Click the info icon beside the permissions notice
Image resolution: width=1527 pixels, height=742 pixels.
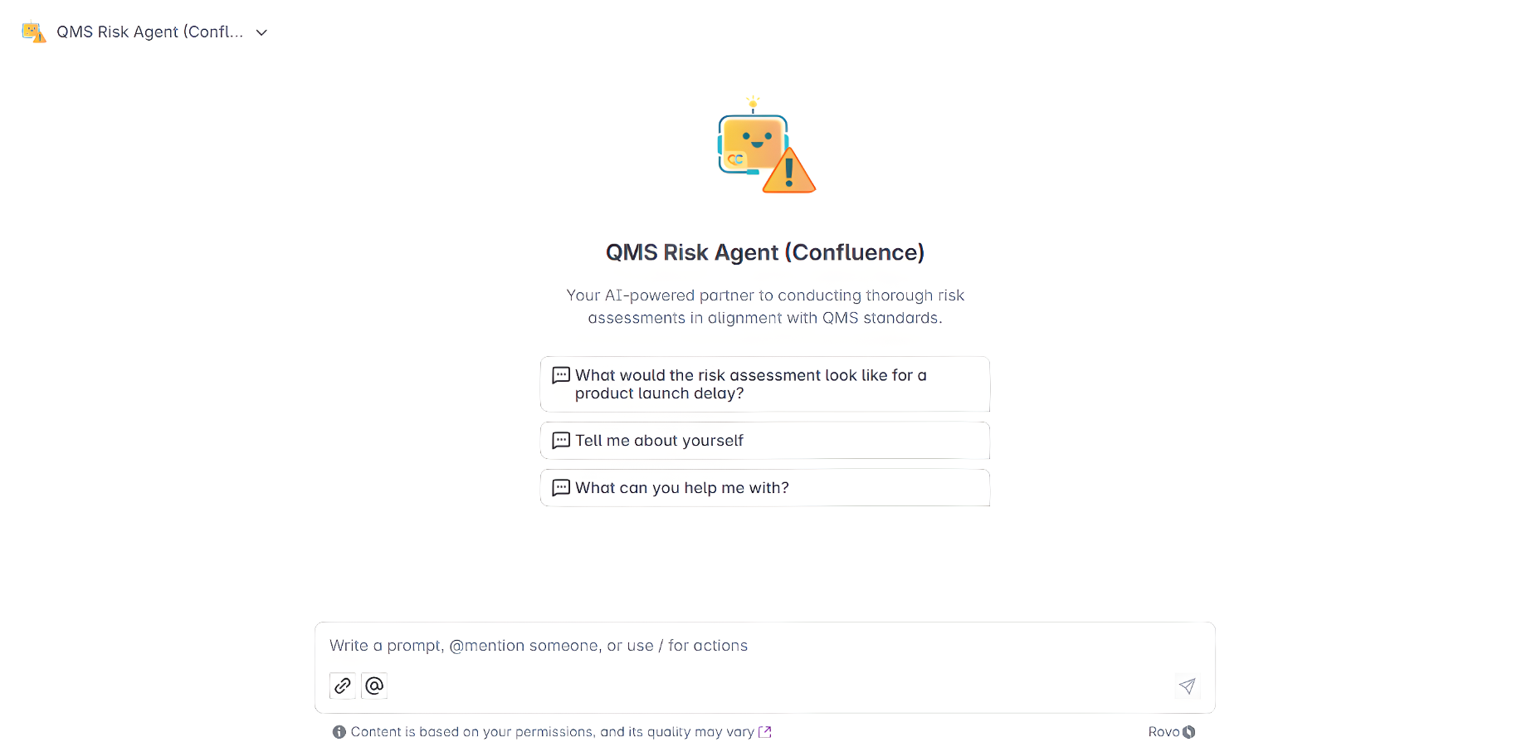(339, 732)
